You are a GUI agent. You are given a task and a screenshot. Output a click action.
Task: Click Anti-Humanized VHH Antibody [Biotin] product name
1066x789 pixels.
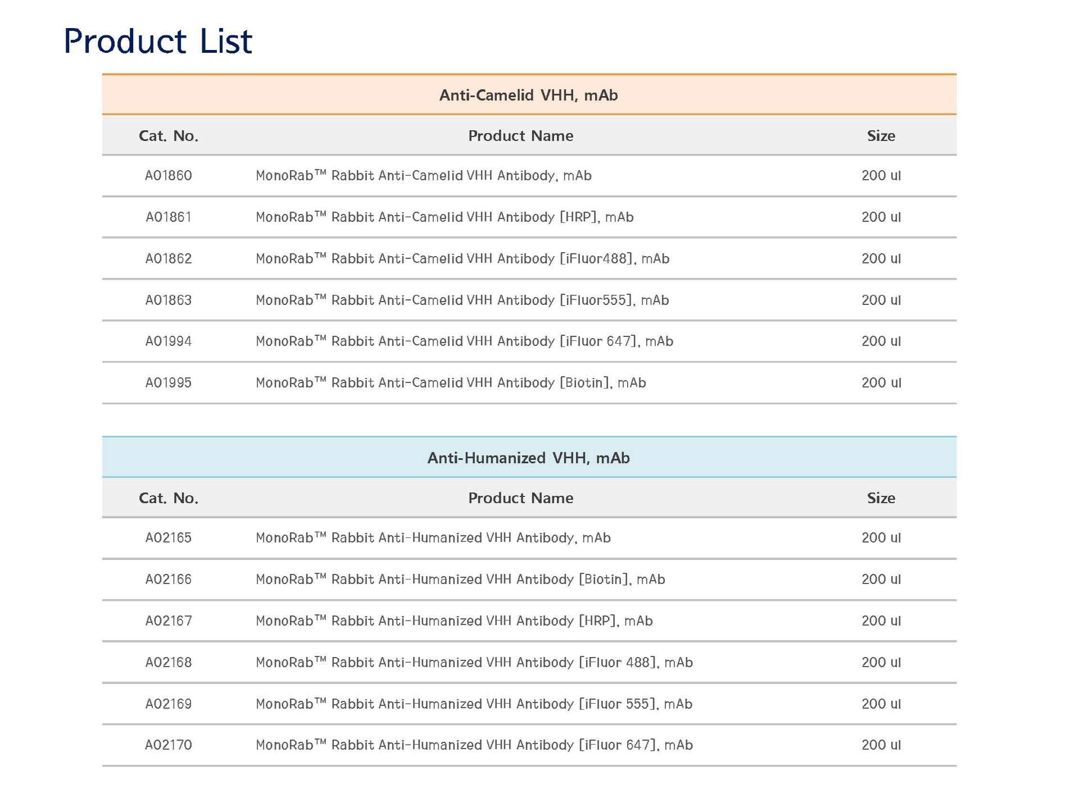pos(460,579)
